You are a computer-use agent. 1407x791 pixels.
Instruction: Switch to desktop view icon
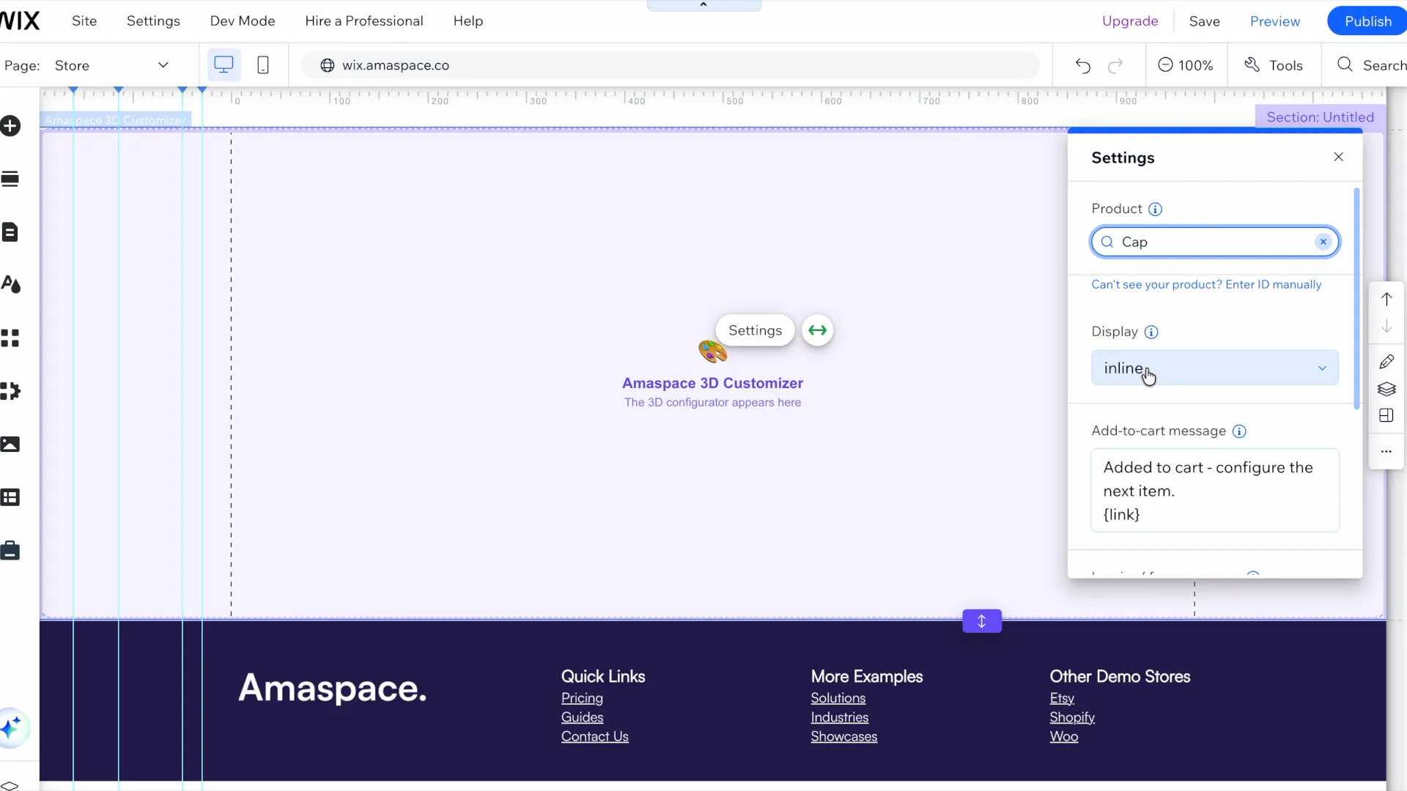224,65
